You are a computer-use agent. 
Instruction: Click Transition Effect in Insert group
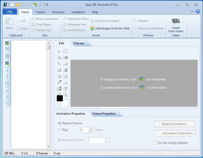point(76,19)
